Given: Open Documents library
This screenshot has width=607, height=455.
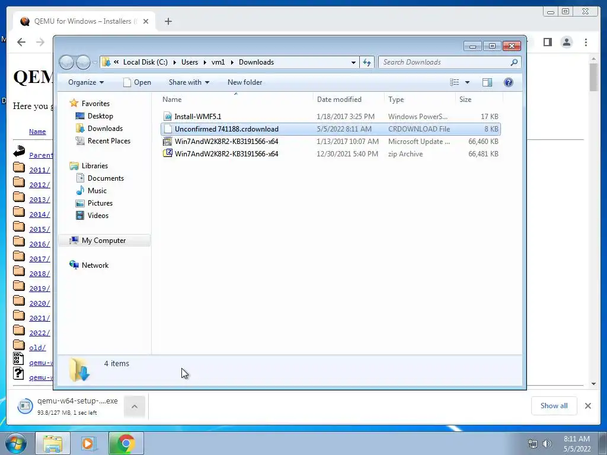Looking at the screenshot, I should pyautogui.click(x=106, y=178).
